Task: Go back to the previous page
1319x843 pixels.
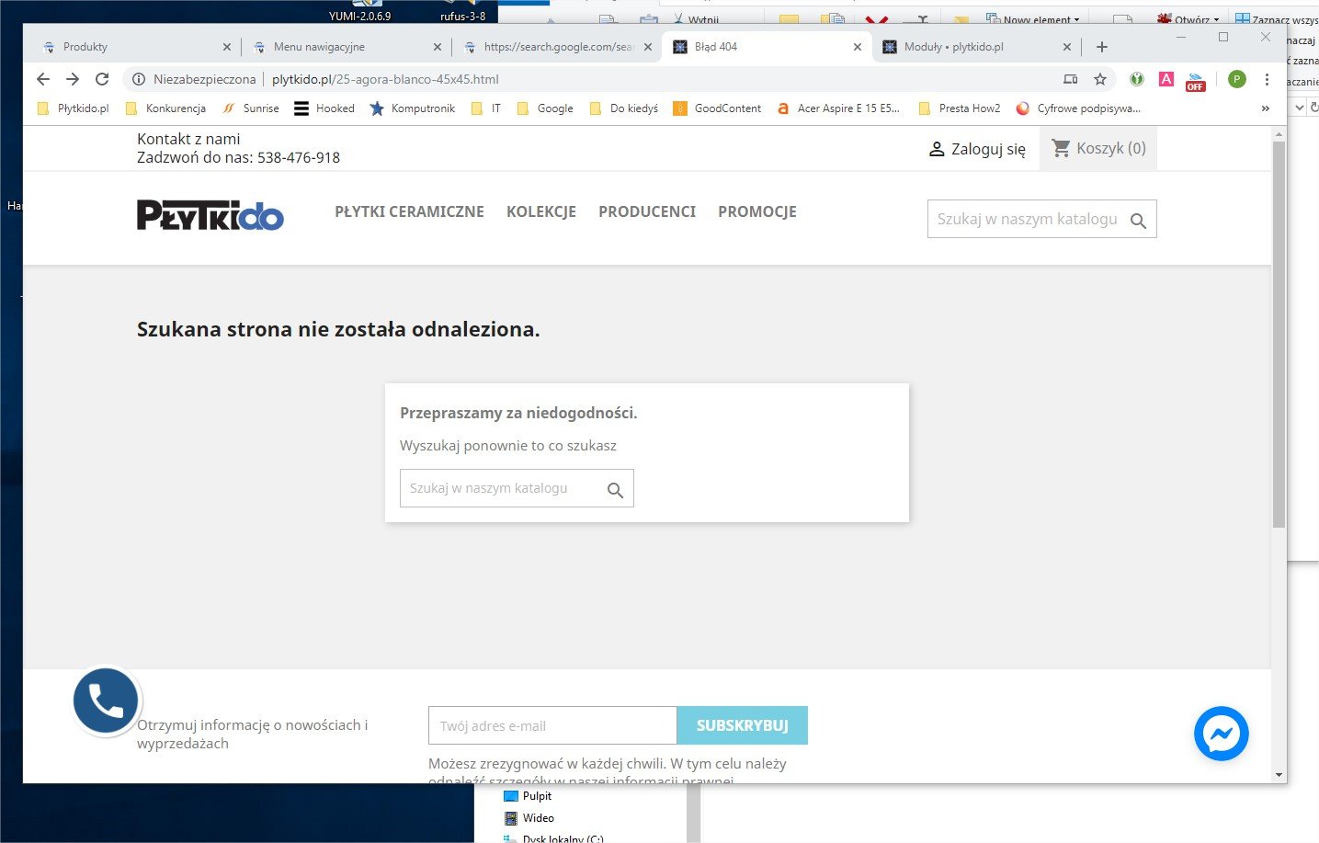Action: (43, 79)
